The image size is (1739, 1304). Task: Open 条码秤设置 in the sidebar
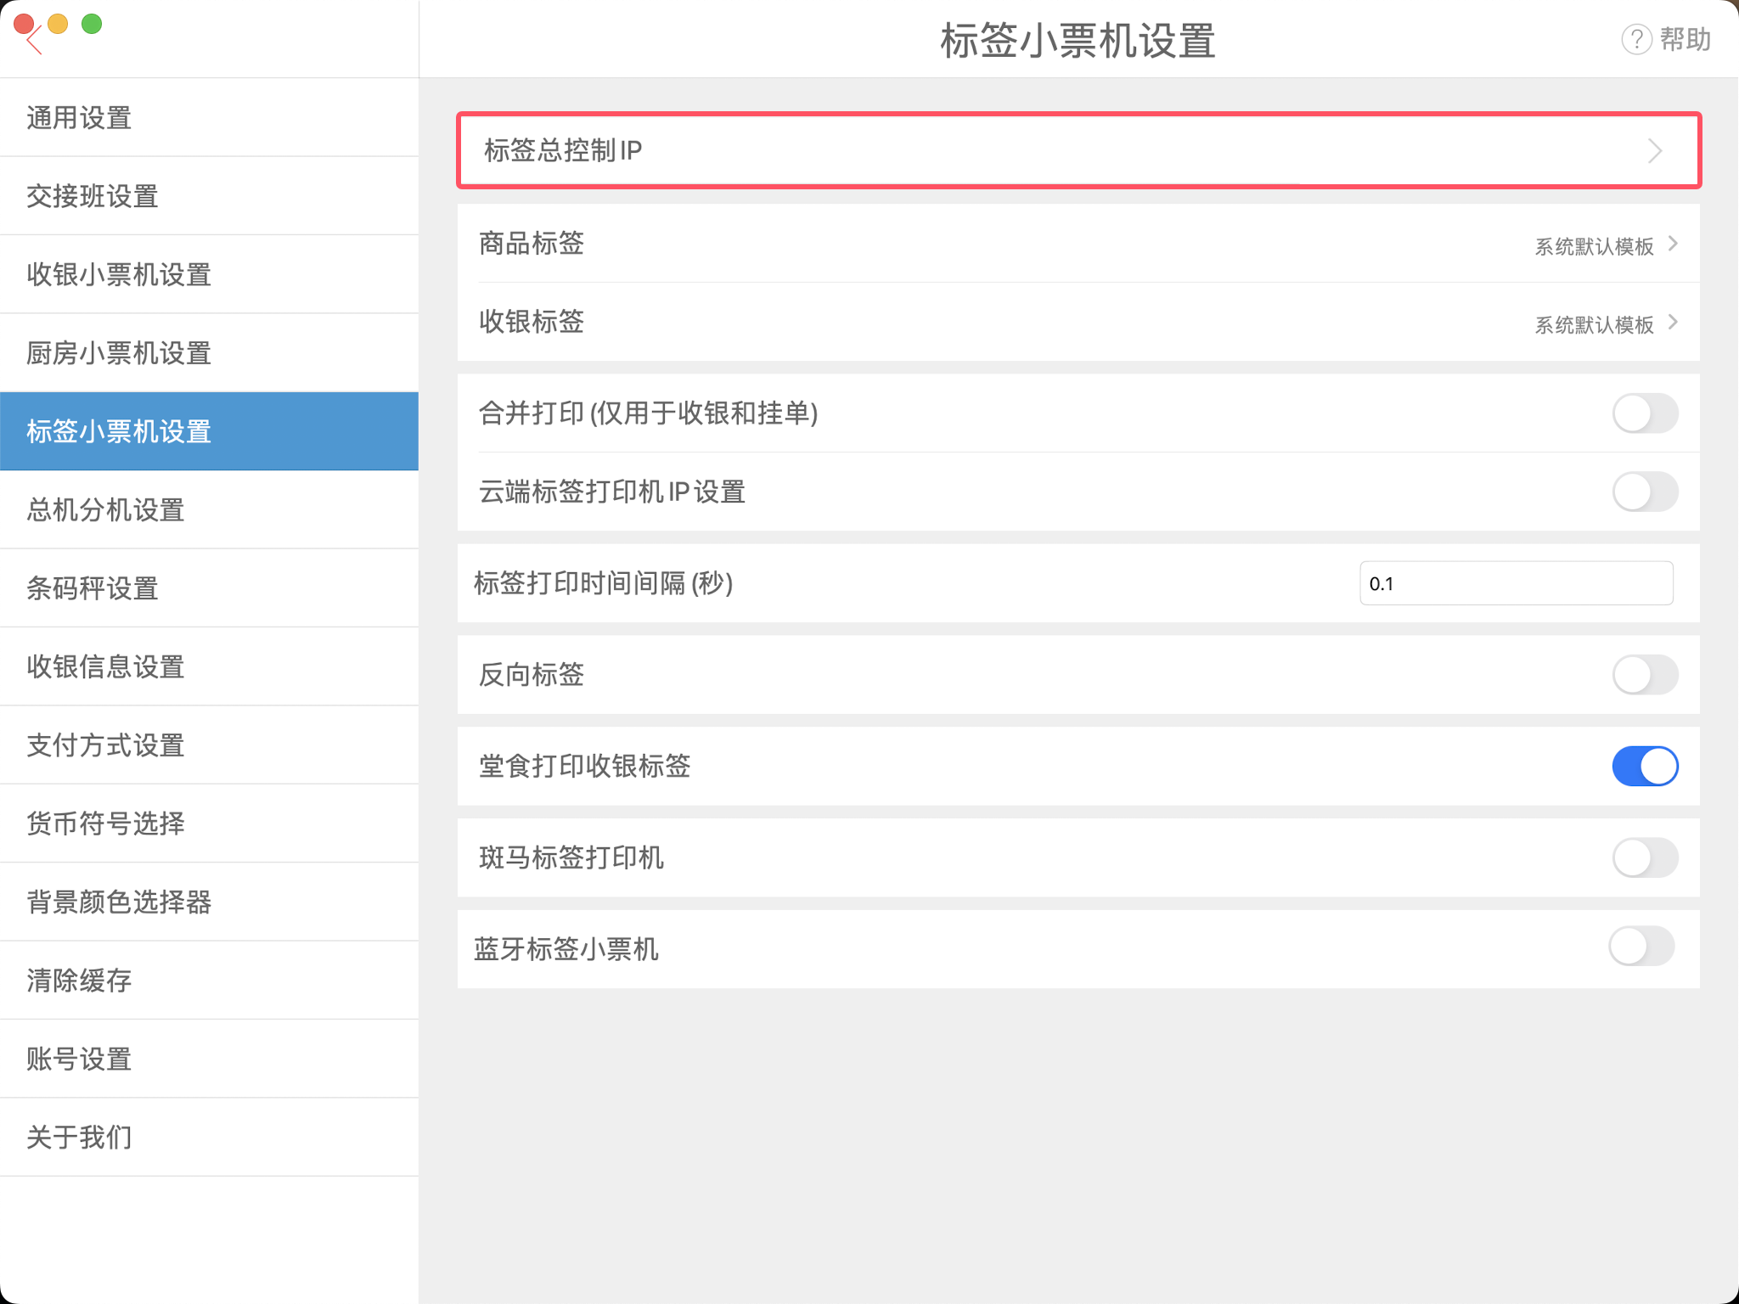pos(209,587)
